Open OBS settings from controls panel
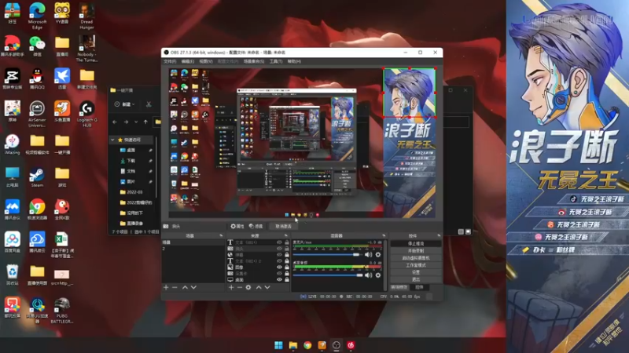 [416, 272]
